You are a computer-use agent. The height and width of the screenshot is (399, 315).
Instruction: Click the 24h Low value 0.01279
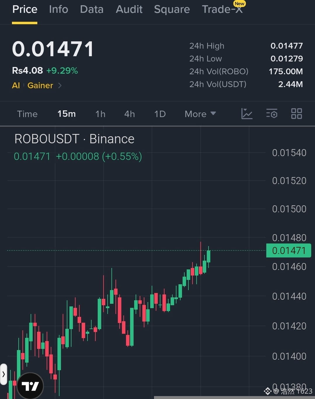(287, 59)
